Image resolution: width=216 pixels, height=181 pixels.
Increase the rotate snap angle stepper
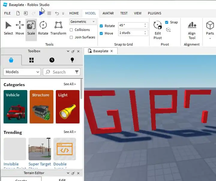[x=145, y=24]
